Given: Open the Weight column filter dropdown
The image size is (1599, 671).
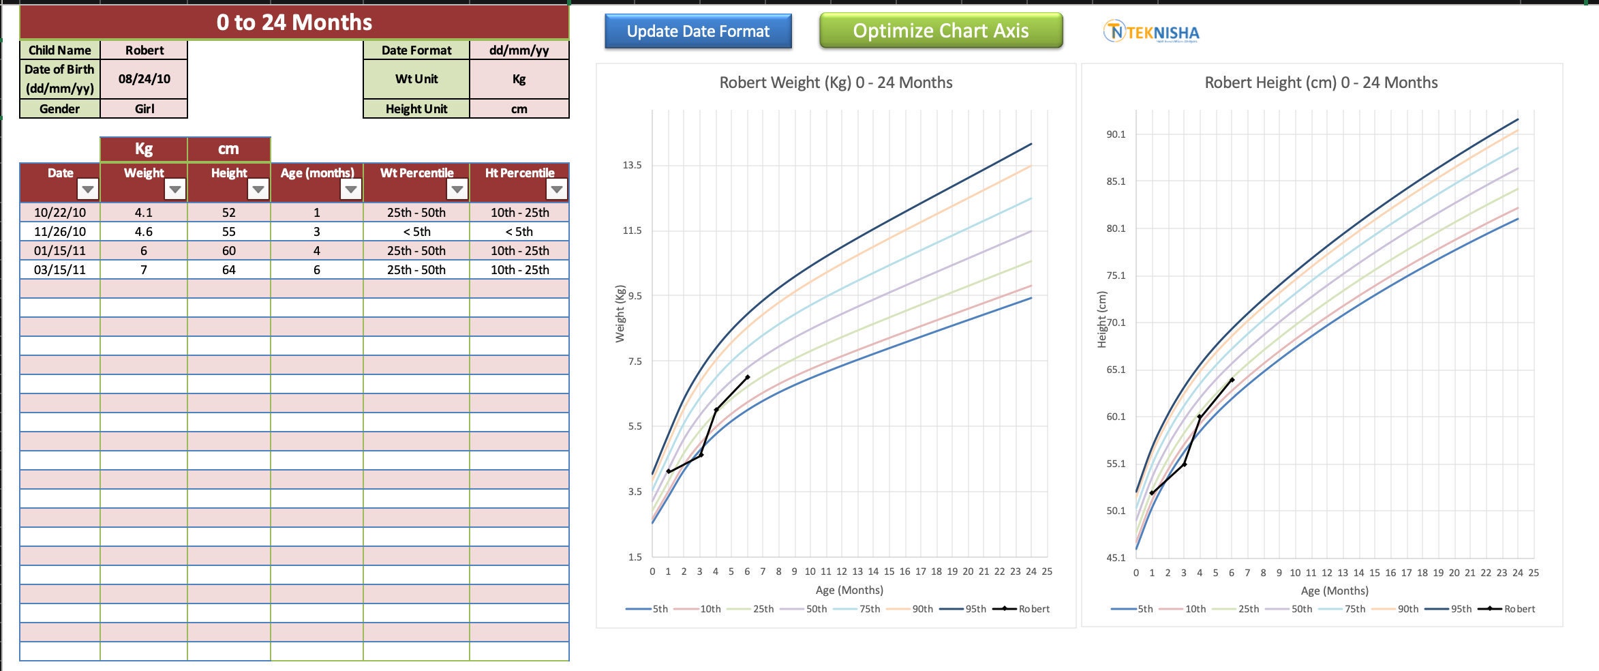Looking at the screenshot, I should (x=175, y=190).
